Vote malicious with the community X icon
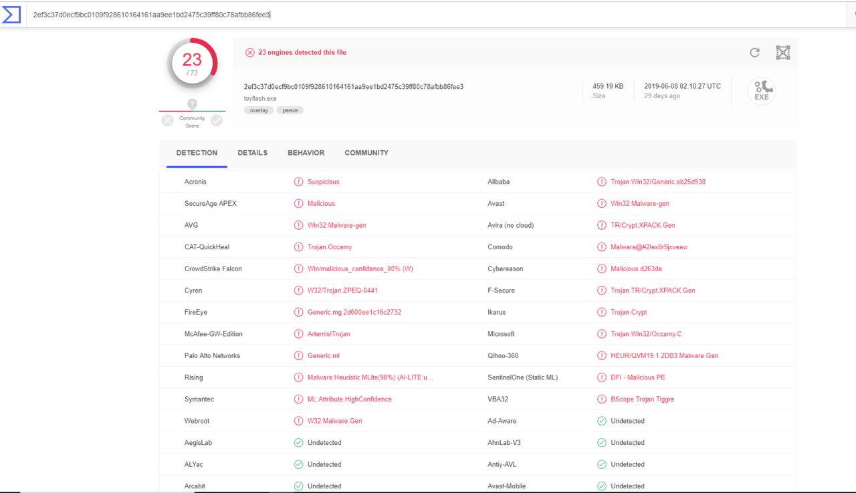856x493 pixels. click(167, 120)
